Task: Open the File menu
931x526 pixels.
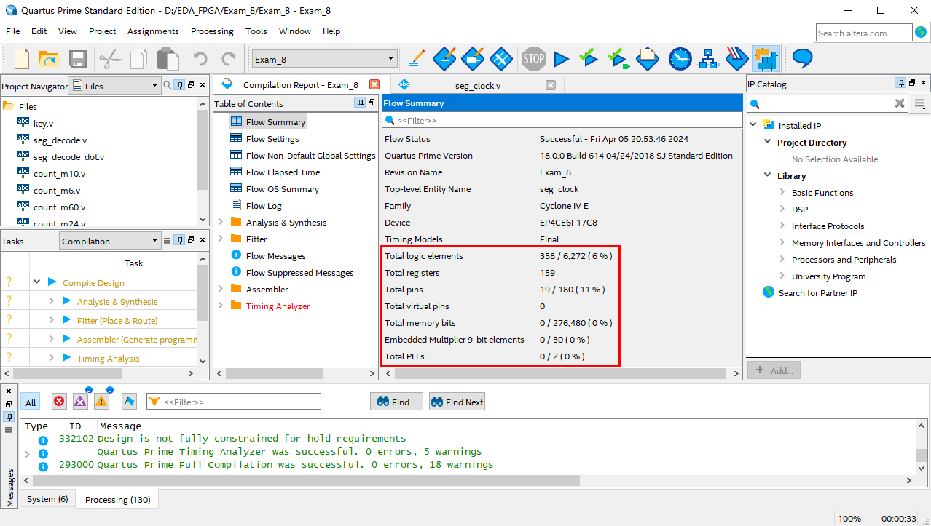Action: [x=13, y=31]
